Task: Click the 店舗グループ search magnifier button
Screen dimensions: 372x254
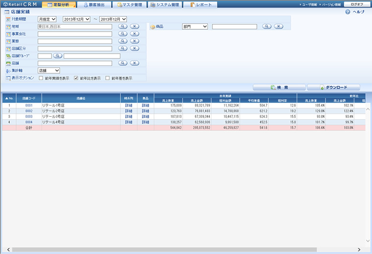Action: coord(57,56)
